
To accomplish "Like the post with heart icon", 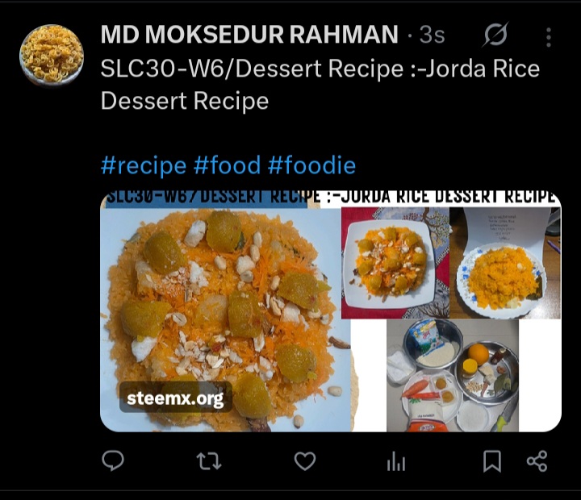I will 305,461.
